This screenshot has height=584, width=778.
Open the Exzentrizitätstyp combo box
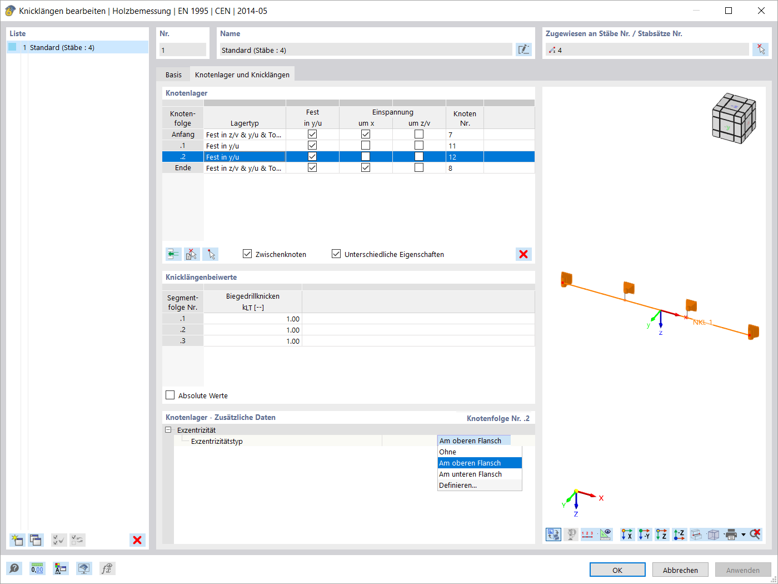coord(474,441)
